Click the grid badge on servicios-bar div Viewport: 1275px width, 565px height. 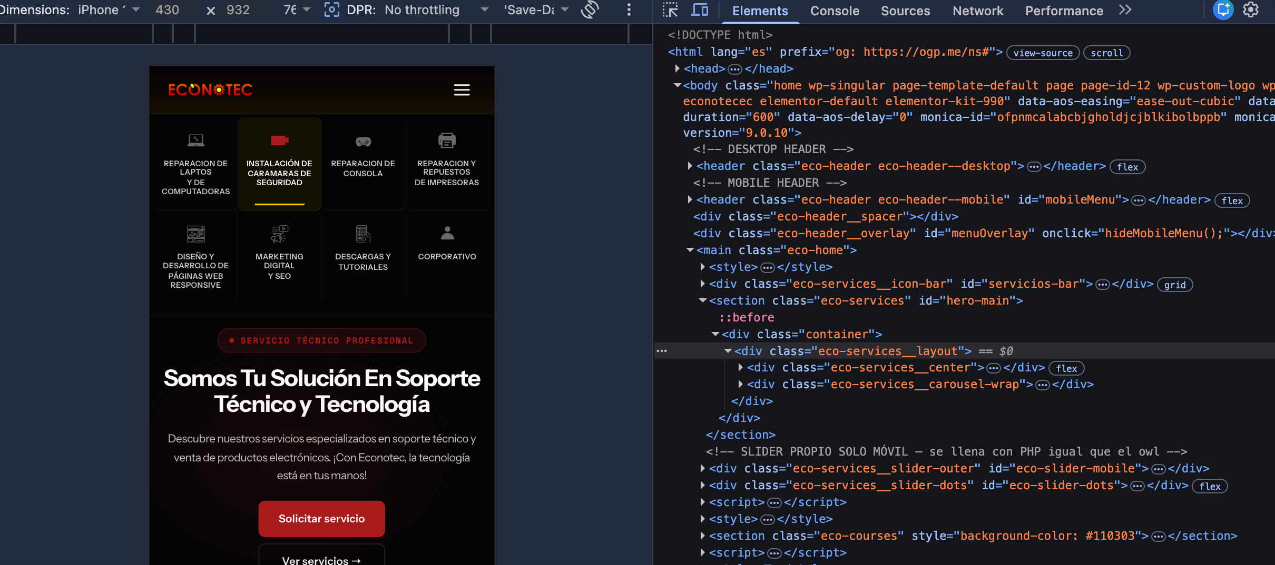pyautogui.click(x=1174, y=285)
